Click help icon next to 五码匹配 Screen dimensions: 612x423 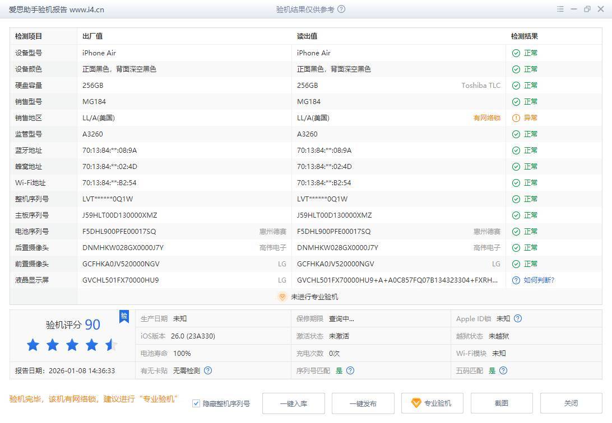(x=503, y=370)
